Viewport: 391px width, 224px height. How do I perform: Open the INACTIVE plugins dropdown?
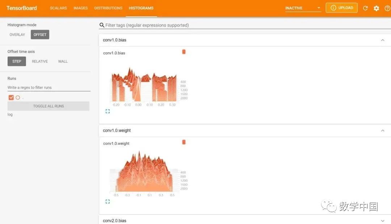(303, 8)
